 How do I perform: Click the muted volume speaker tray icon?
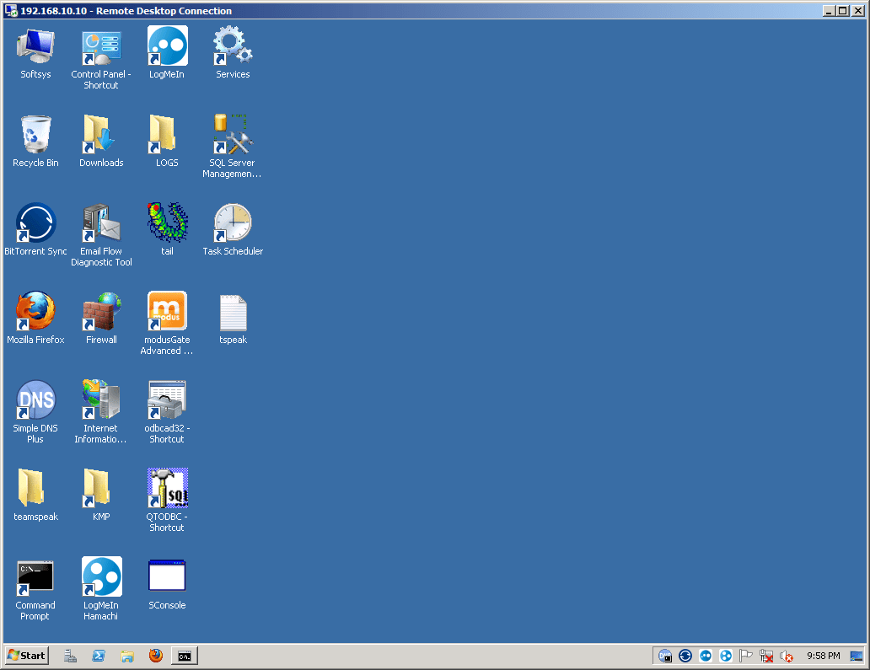pos(787,657)
